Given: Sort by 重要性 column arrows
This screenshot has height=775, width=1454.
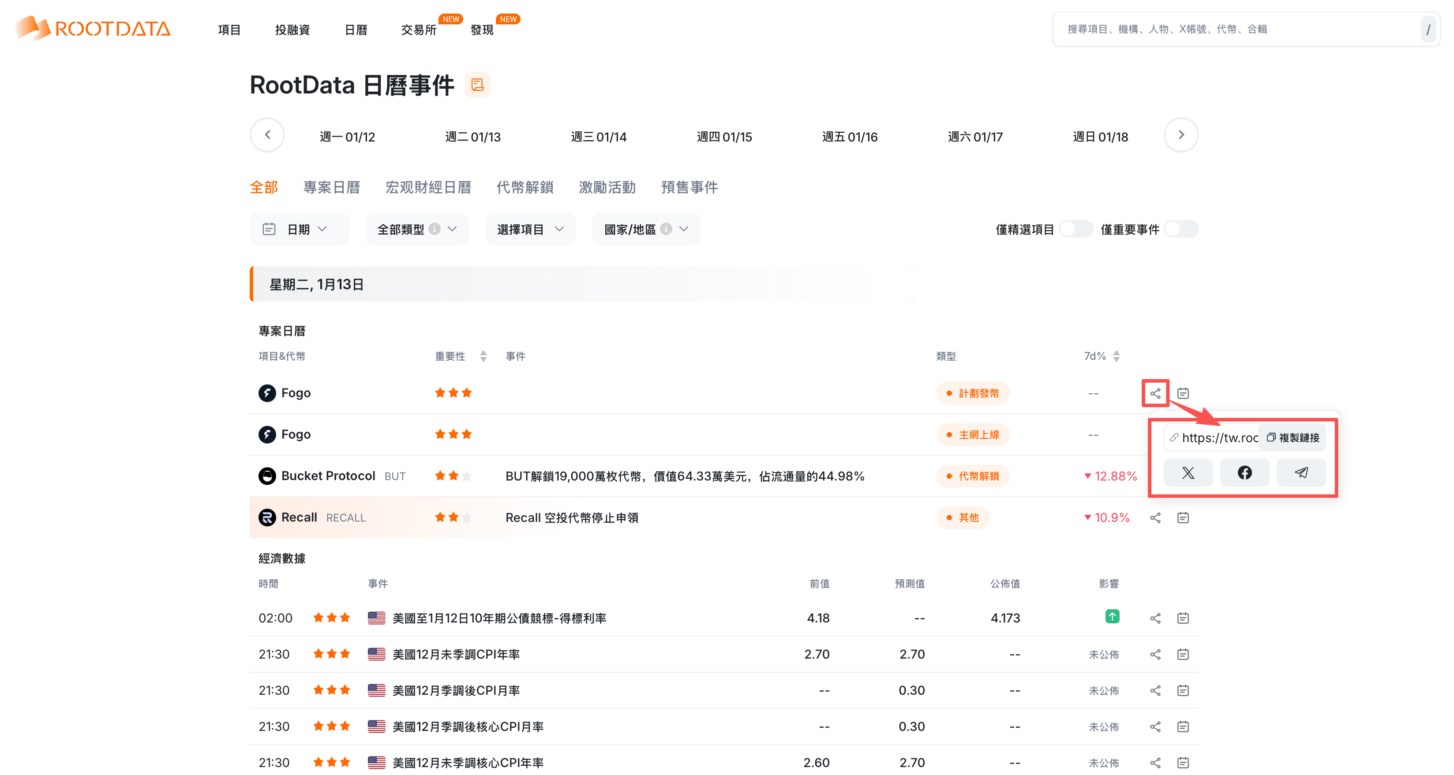Looking at the screenshot, I should click(x=483, y=357).
